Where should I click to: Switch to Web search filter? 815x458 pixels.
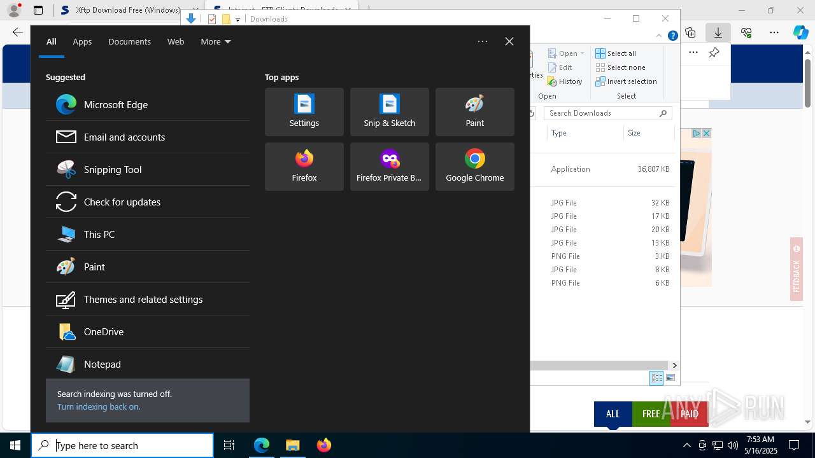(x=176, y=41)
